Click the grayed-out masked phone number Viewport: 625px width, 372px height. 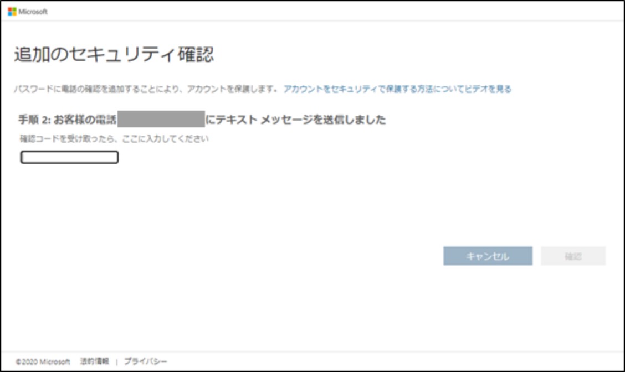pos(161,120)
